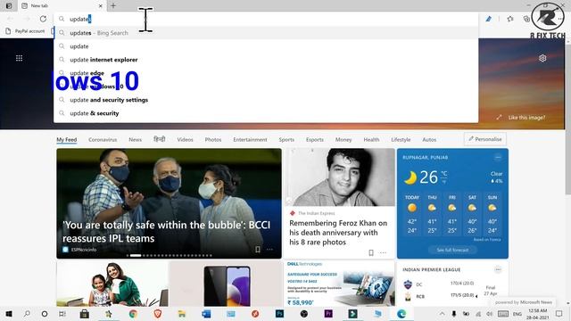571x321 pixels.
Task: Open the Collections icon in the toolbar
Action: (526, 19)
